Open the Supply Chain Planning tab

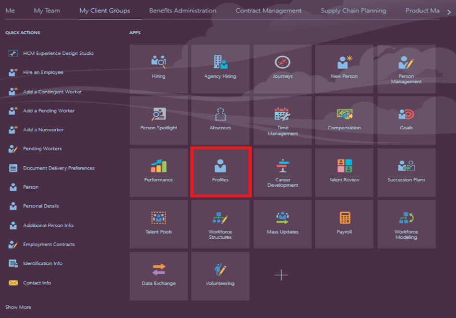pos(353,10)
